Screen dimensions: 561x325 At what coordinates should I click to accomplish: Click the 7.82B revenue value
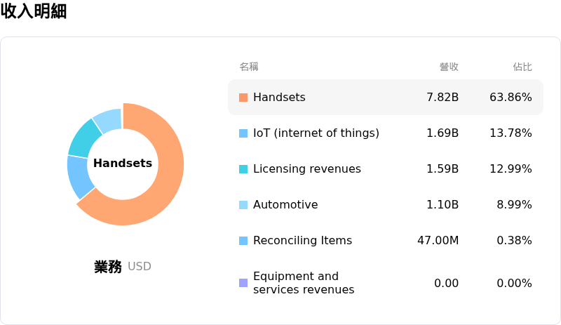[x=442, y=97]
